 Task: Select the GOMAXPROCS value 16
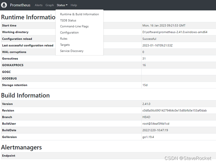[x=144, y=65]
